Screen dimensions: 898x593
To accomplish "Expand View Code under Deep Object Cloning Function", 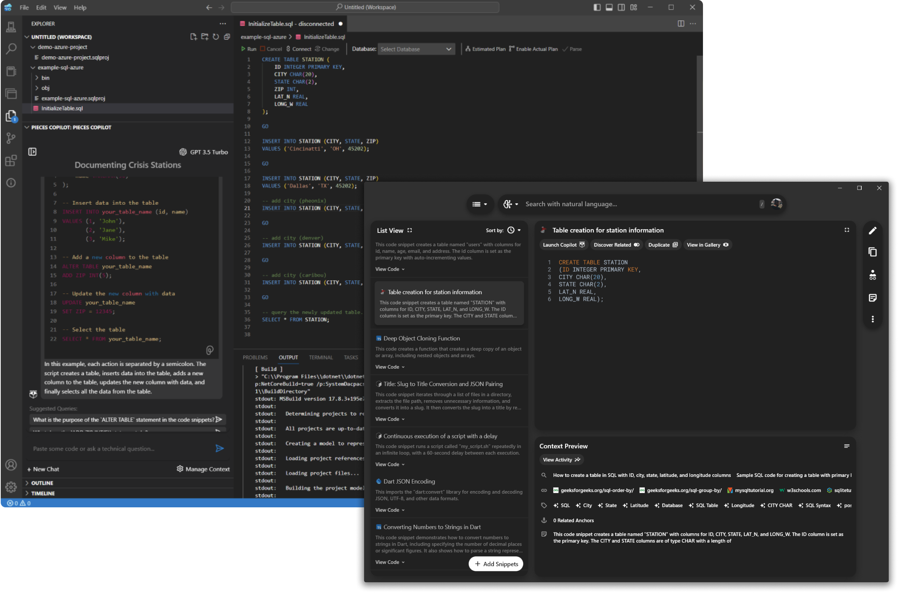I will (x=389, y=366).
